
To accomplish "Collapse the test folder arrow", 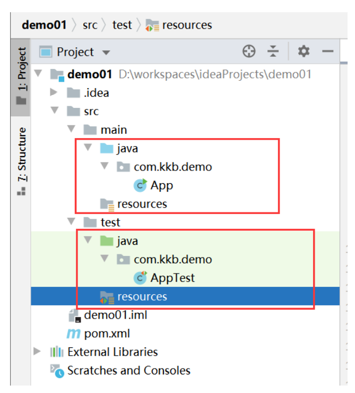I will pyautogui.click(x=72, y=221).
